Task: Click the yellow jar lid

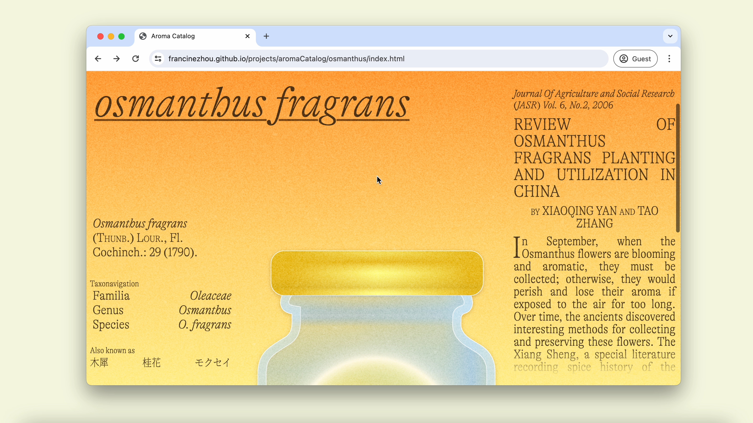Action: click(x=377, y=273)
